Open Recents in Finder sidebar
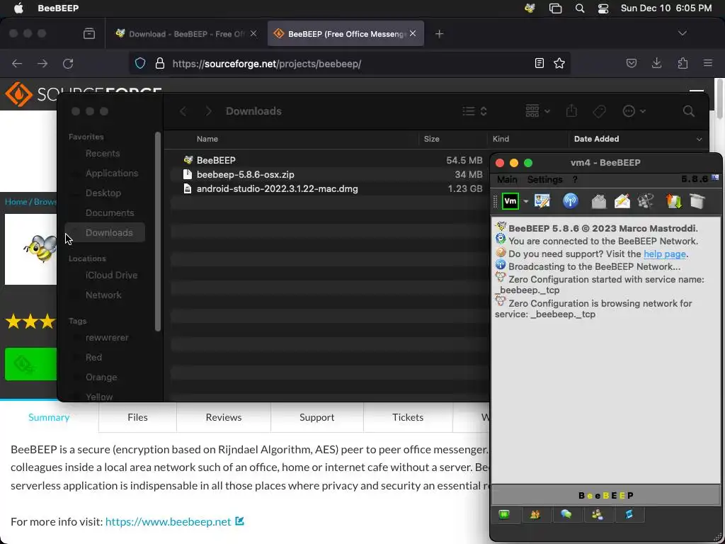 tap(103, 153)
